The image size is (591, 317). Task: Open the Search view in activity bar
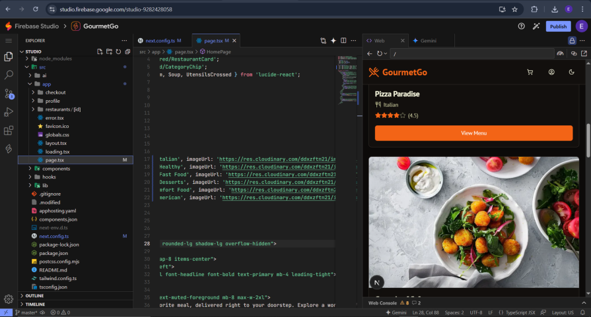click(x=9, y=75)
